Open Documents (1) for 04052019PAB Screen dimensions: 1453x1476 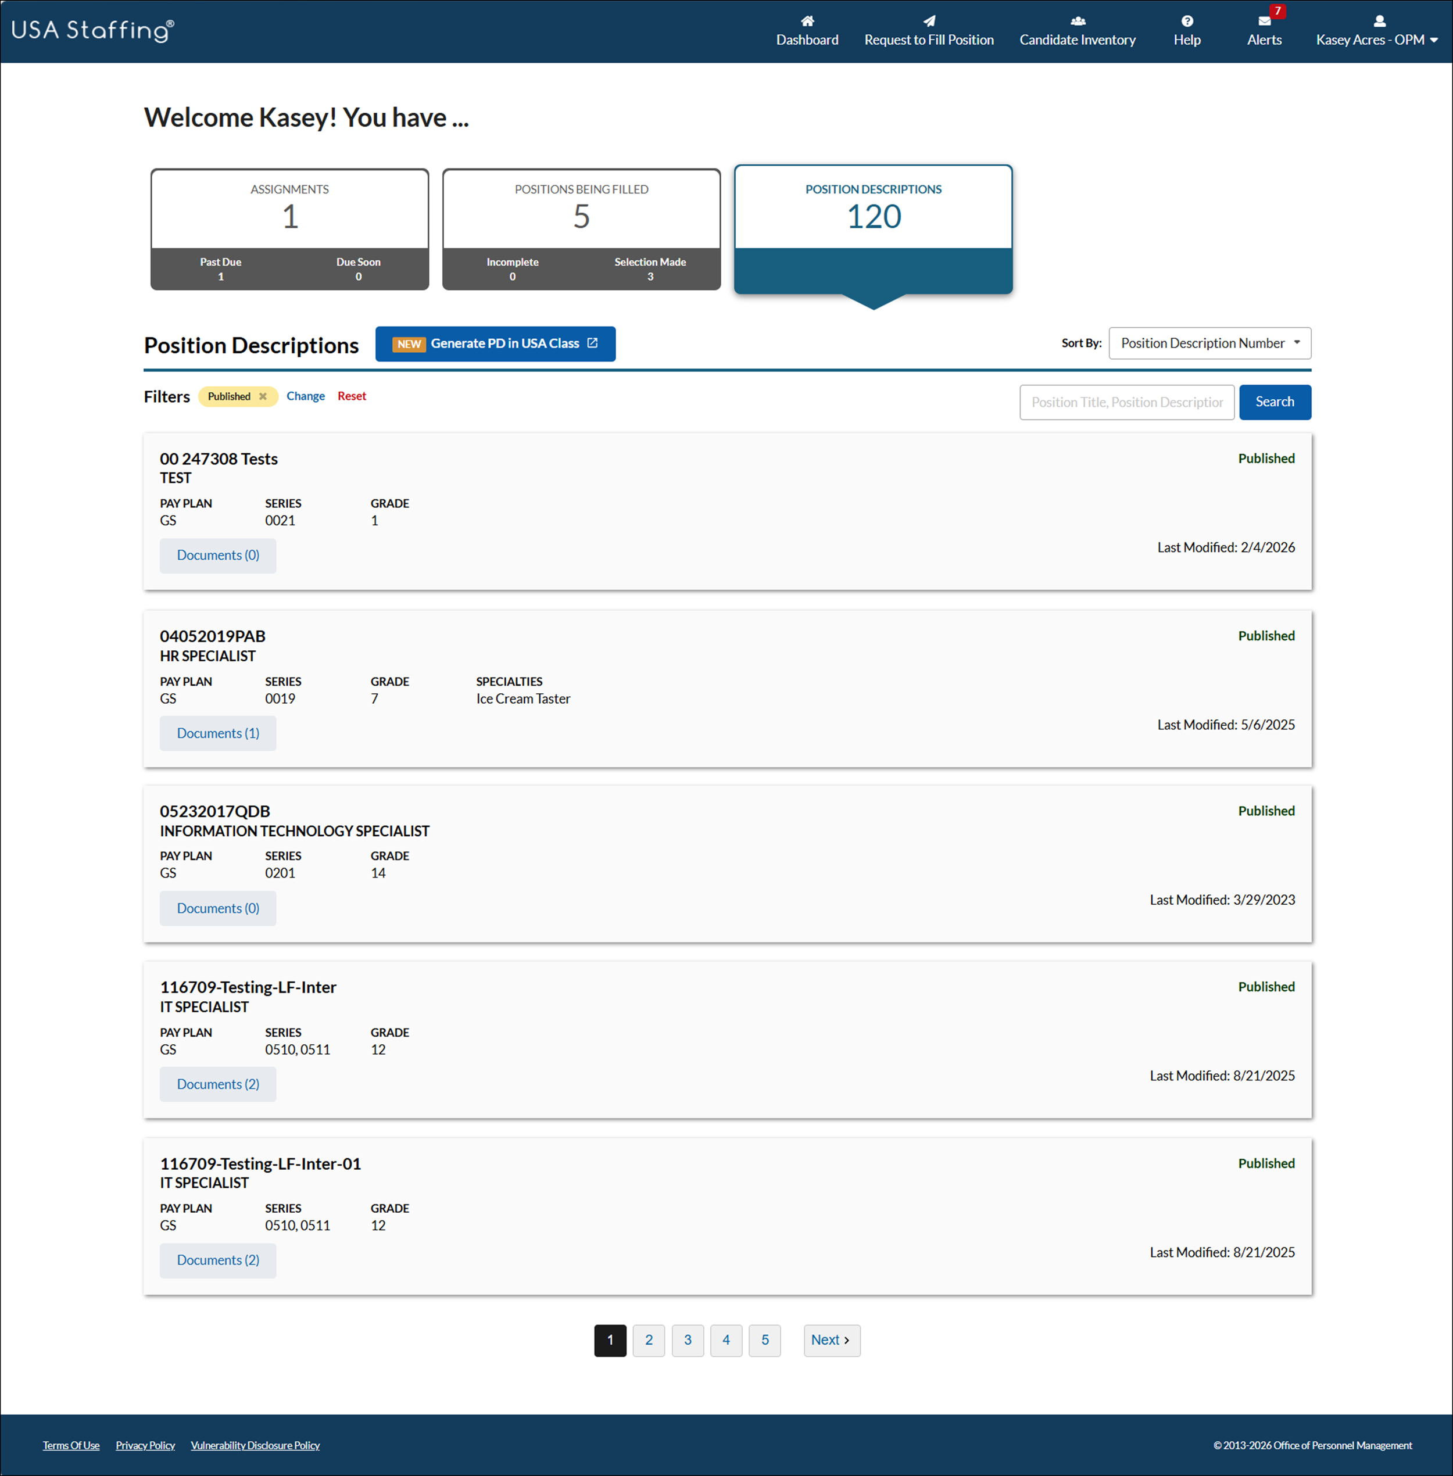[x=217, y=733]
